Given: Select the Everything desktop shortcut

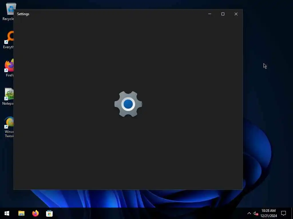Looking at the screenshot, I should (x=8, y=40).
